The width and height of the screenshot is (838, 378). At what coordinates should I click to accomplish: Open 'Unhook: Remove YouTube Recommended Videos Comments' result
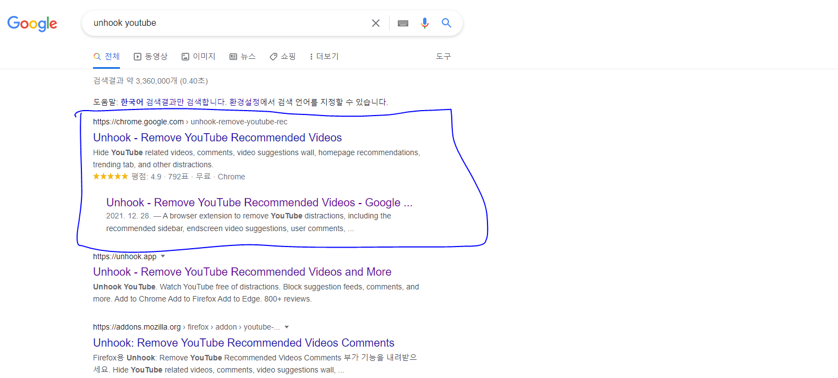click(x=244, y=343)
